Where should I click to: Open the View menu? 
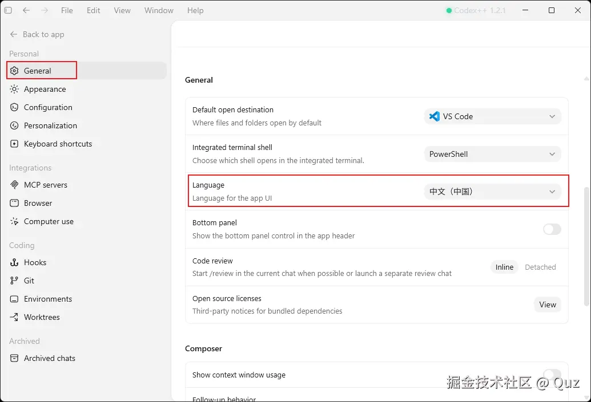tap(122, 10)
